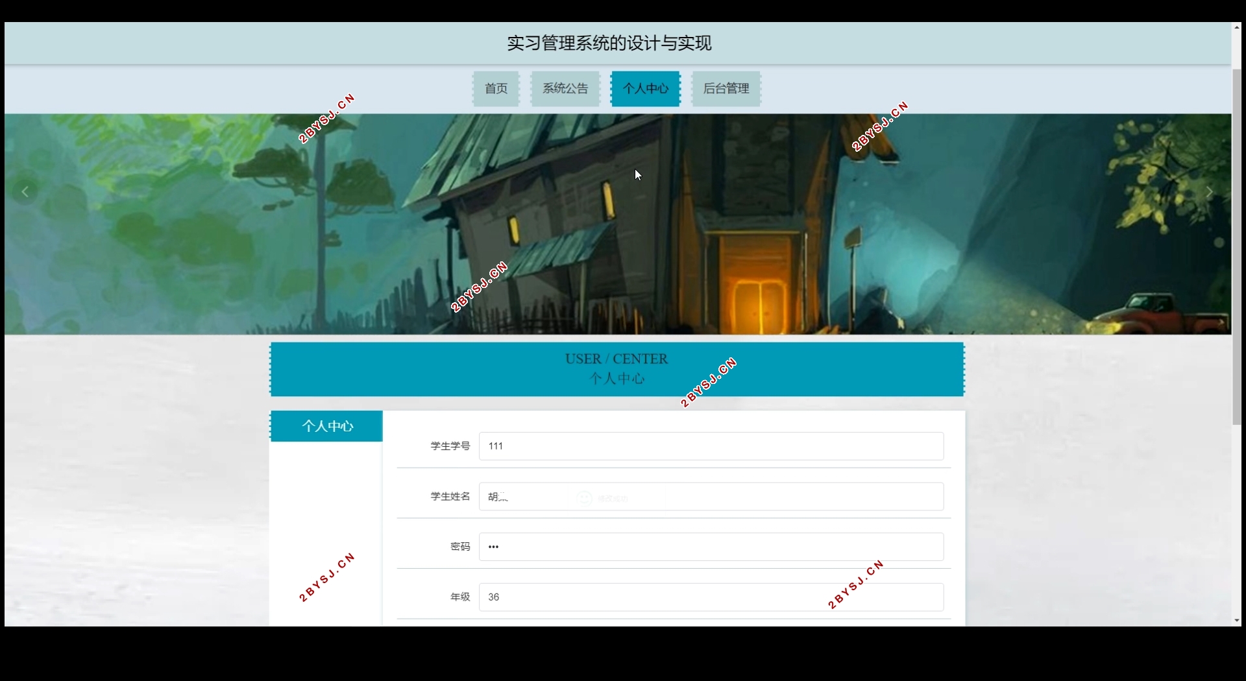
Task: Click the 密码 field label
Action: (x=460, y=547)
